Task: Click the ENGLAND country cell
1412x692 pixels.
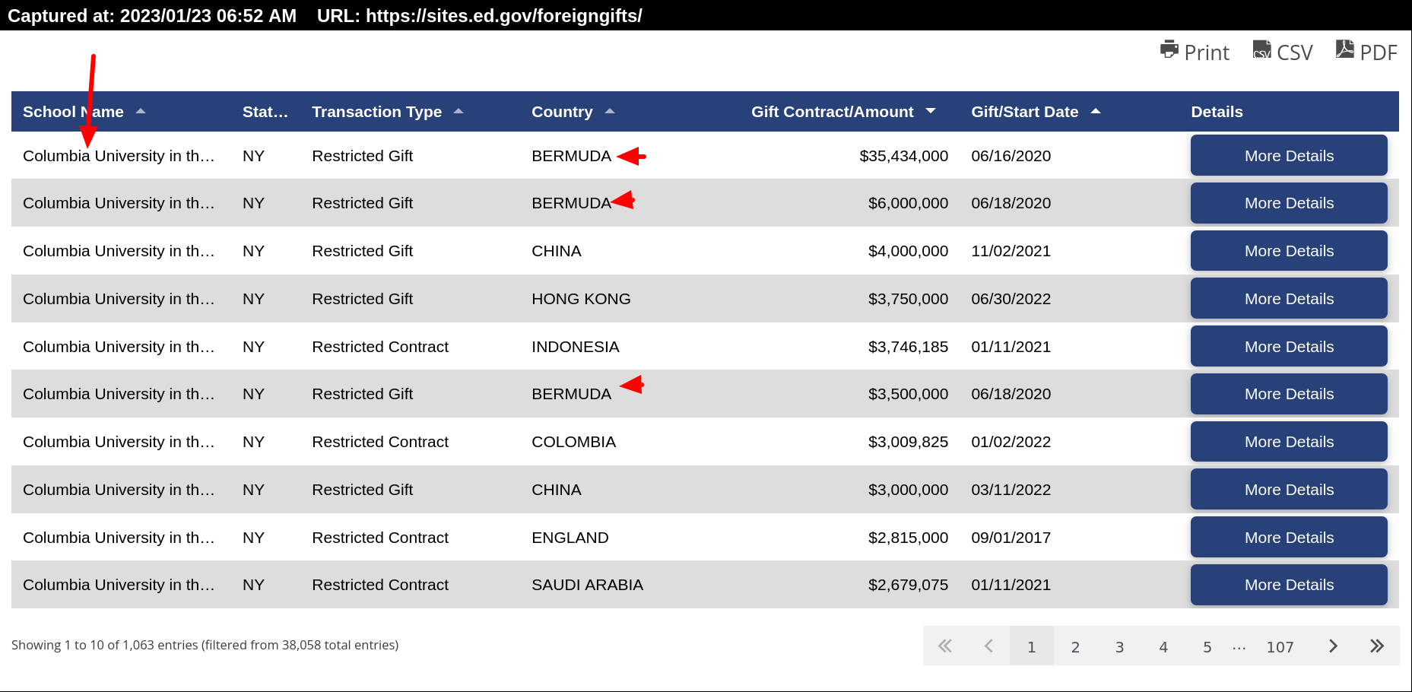Action: [x=570, y=538]
